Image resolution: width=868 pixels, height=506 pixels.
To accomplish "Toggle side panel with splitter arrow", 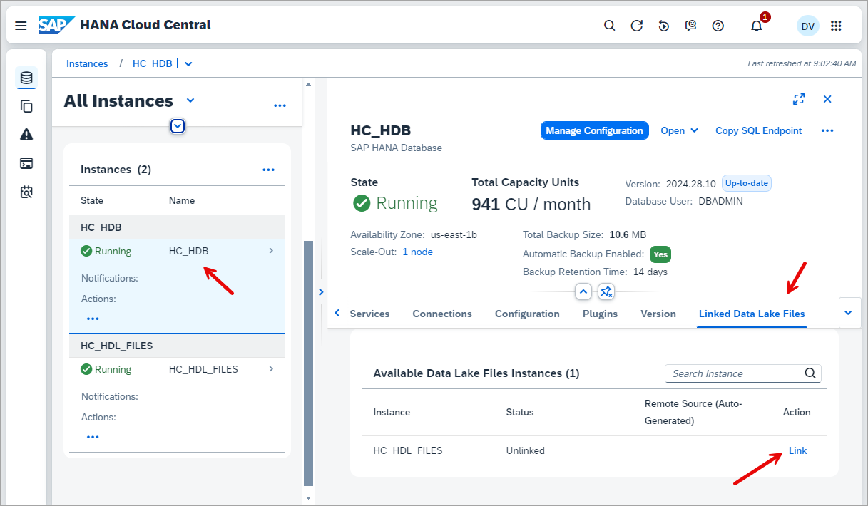I will point(321,291).
